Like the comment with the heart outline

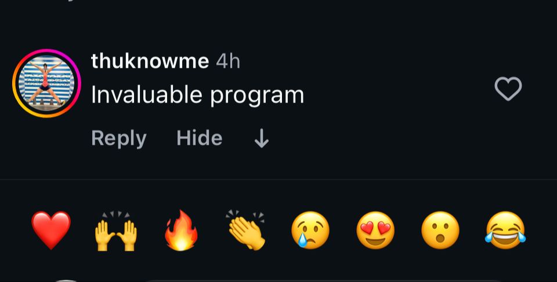(x=508, y=89)
